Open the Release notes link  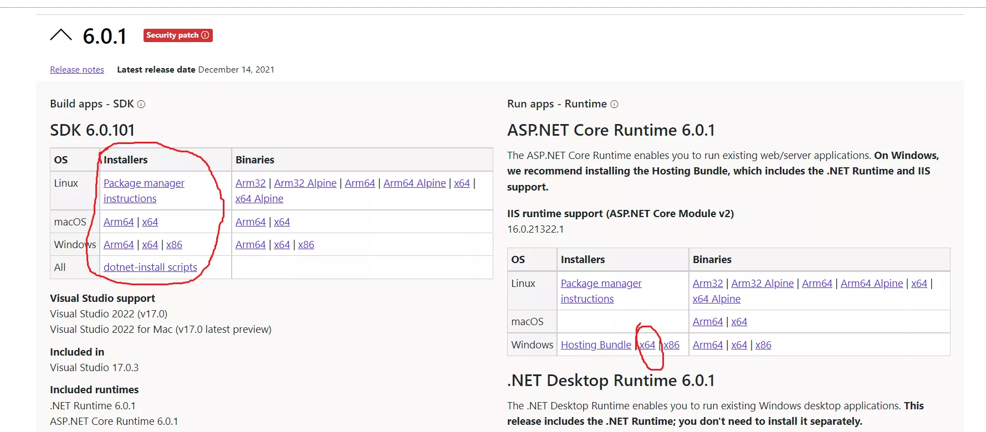click(x=77, y=70)
